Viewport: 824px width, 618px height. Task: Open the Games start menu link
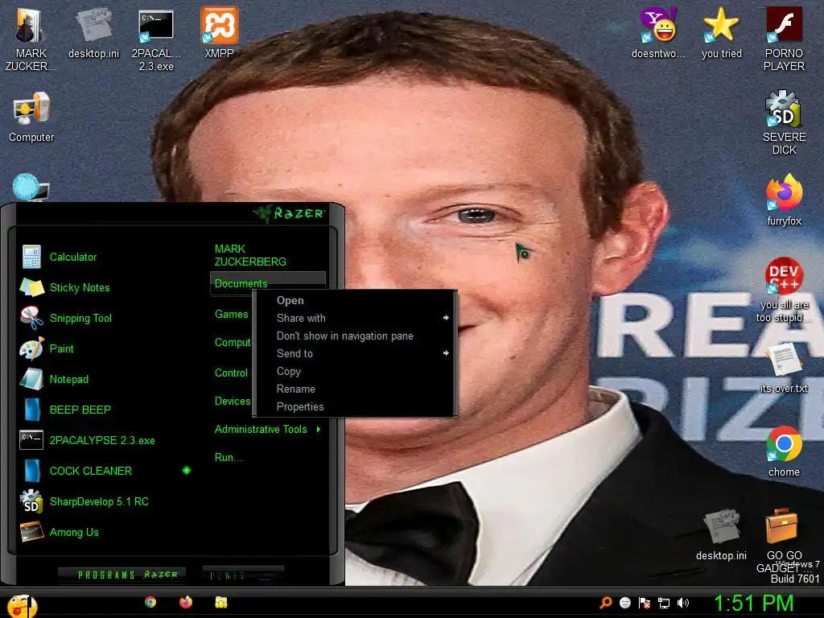click(x=231, y=315)
